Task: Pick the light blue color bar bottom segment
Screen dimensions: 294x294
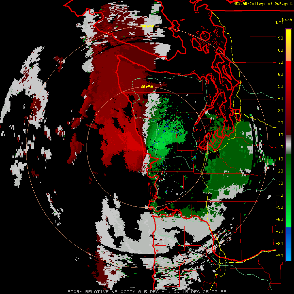Action: coord(288,255)
